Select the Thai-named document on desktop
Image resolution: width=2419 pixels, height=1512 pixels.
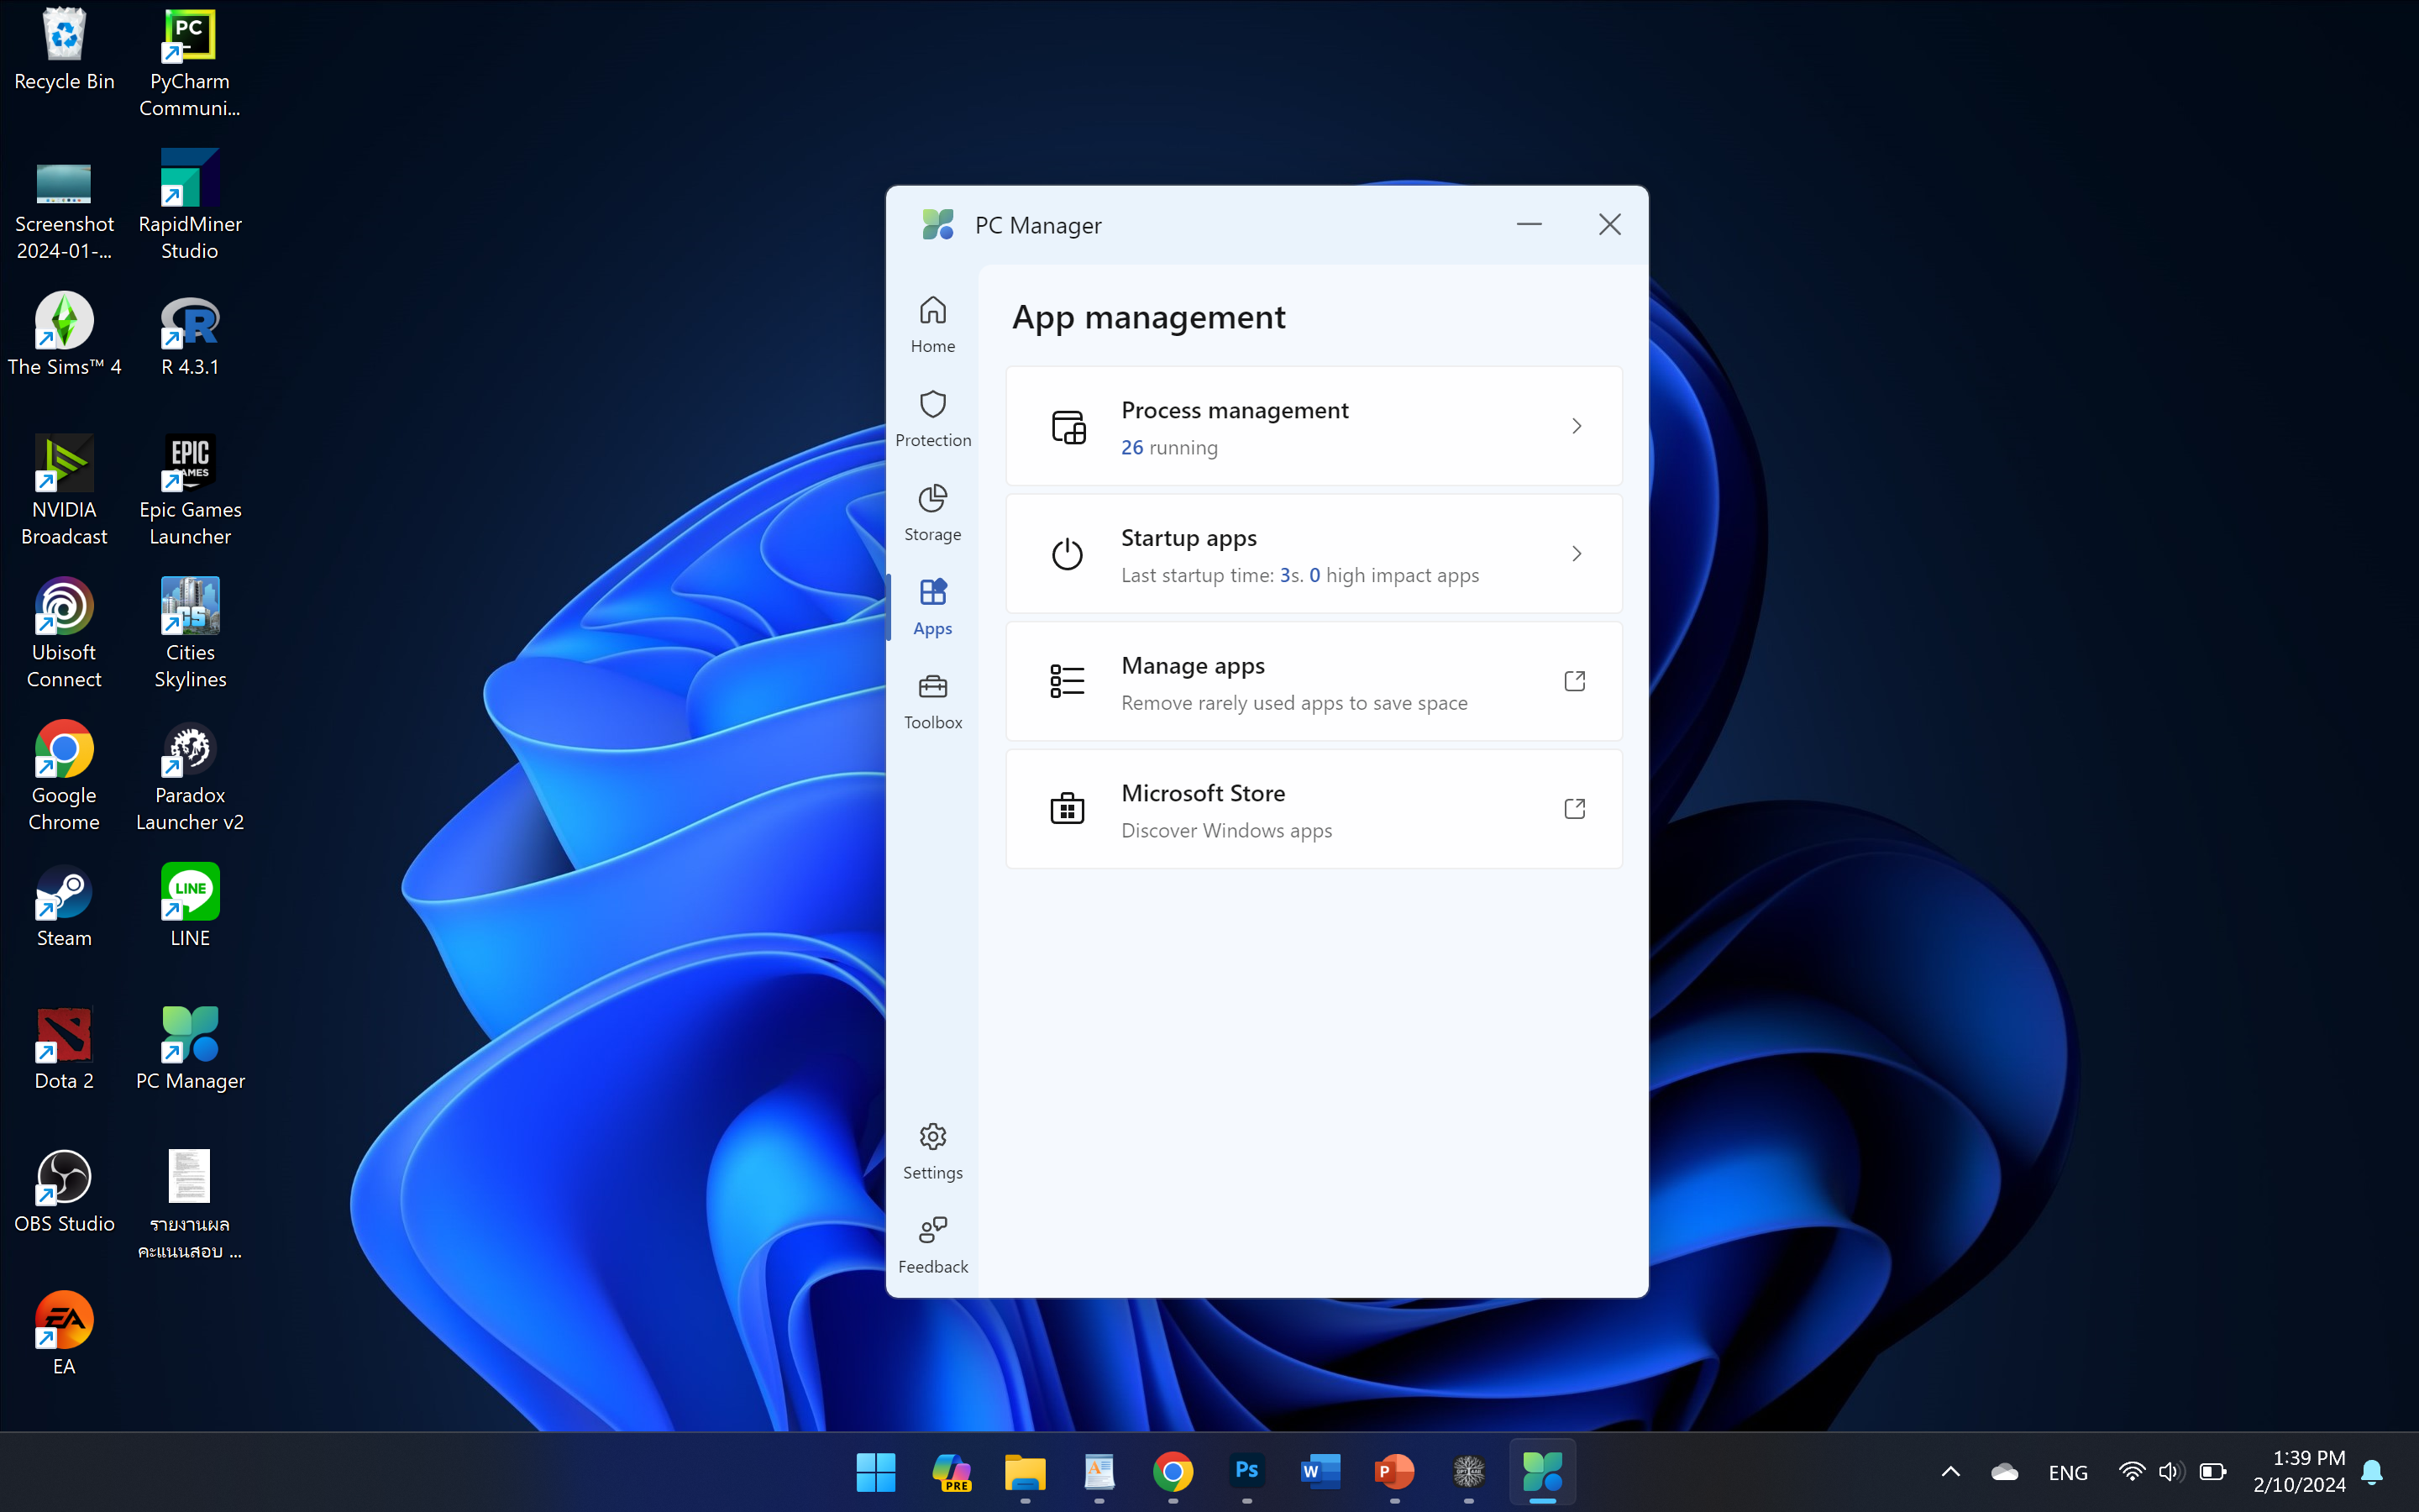(190, 1206)
